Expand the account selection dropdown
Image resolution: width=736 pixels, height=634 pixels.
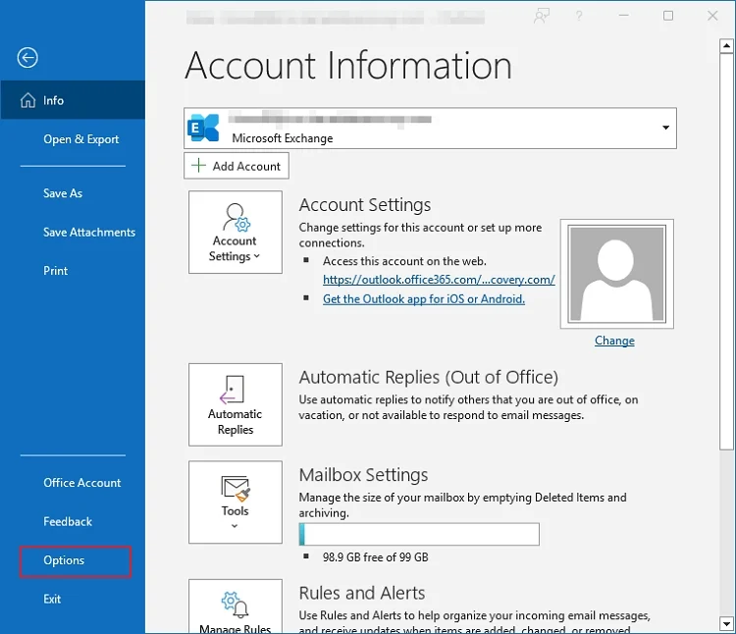[x=665, y=128]
